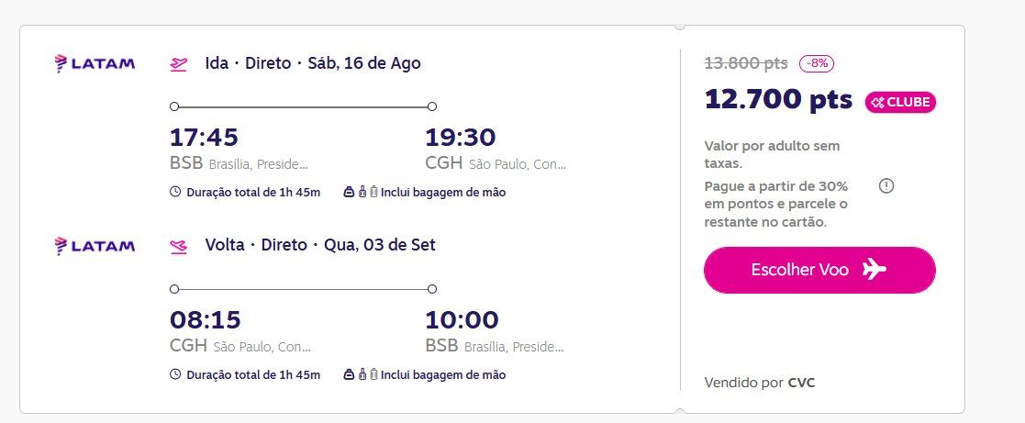Click the returning plane icon beside Volta
The width and height of the screenshot is (1025, 423).
tap(178, 247)
